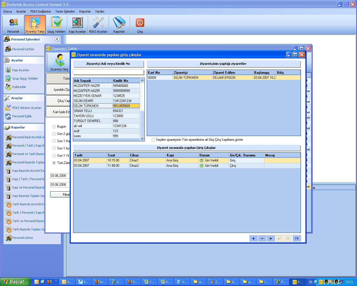
Task: Enable the show all visits checkbox
Action: 153,140
